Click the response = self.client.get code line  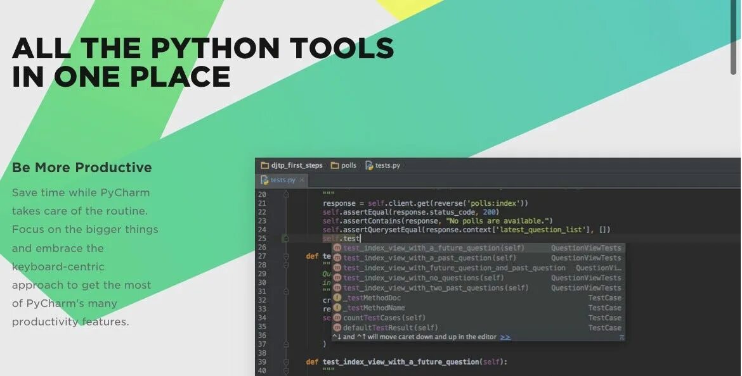coord(425,203)
